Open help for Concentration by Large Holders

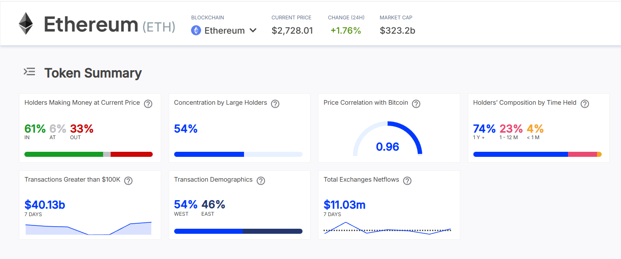pos(275,104)
